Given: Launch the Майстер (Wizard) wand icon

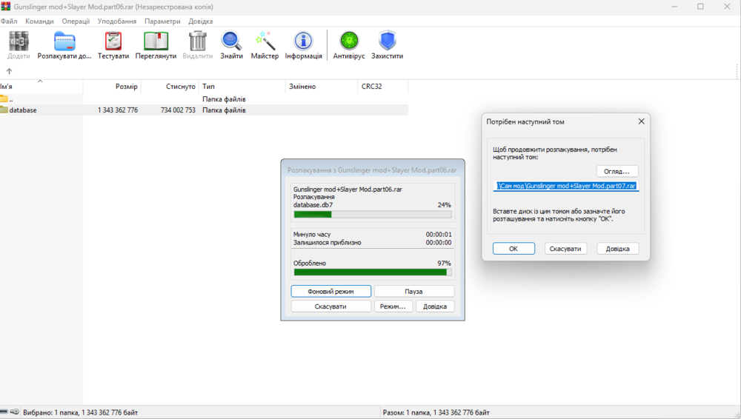Looking at the screenshot, I should point(265,41).
